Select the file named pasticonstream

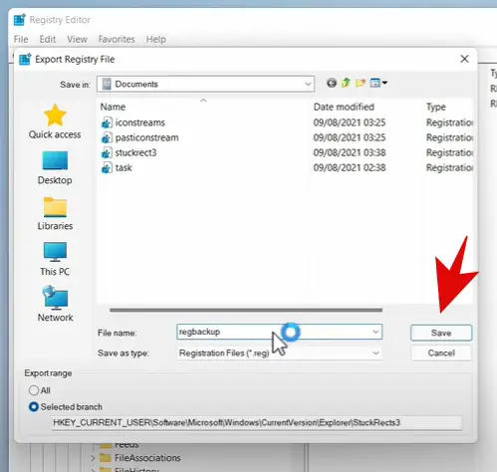[146, 137]
